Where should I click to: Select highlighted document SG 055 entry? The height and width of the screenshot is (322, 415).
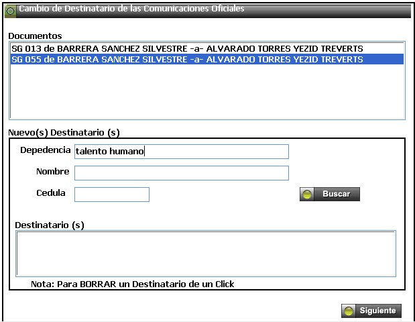tap(207, 59)
